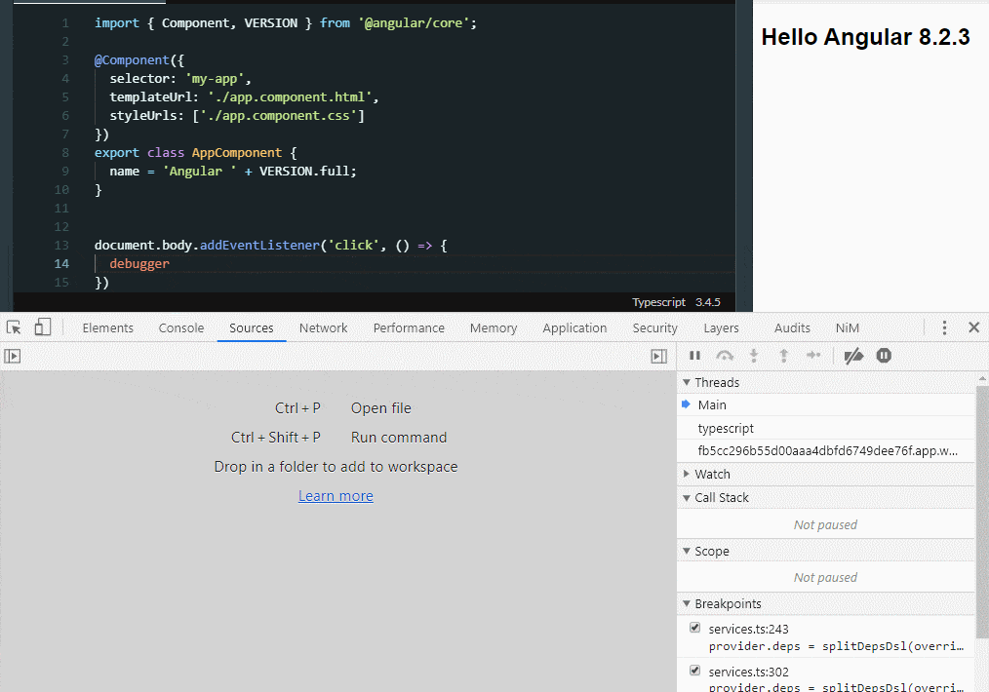Click the debugger sidebar scrollbar
The image size is (989, 692).
pos(982,512)
